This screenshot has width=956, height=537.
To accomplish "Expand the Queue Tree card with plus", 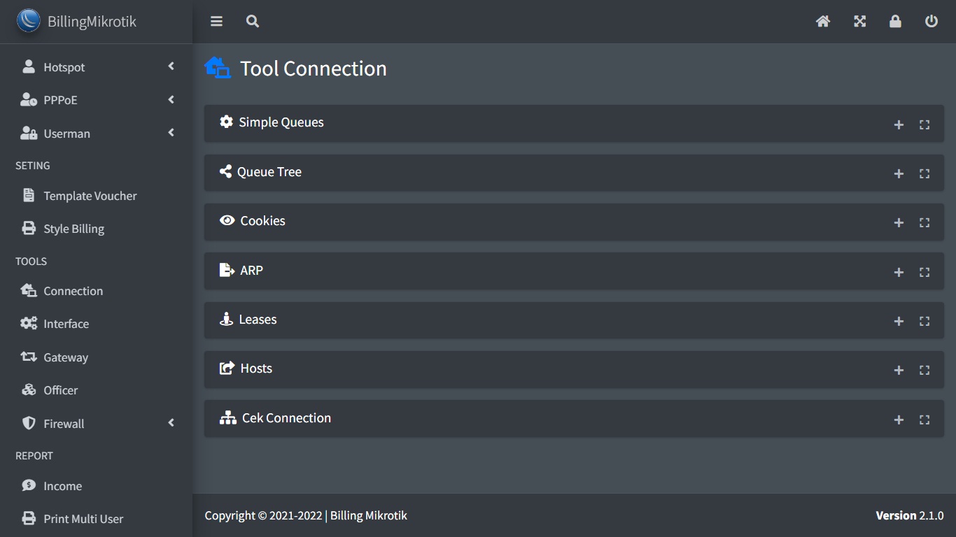I will (x=899, y=174).
